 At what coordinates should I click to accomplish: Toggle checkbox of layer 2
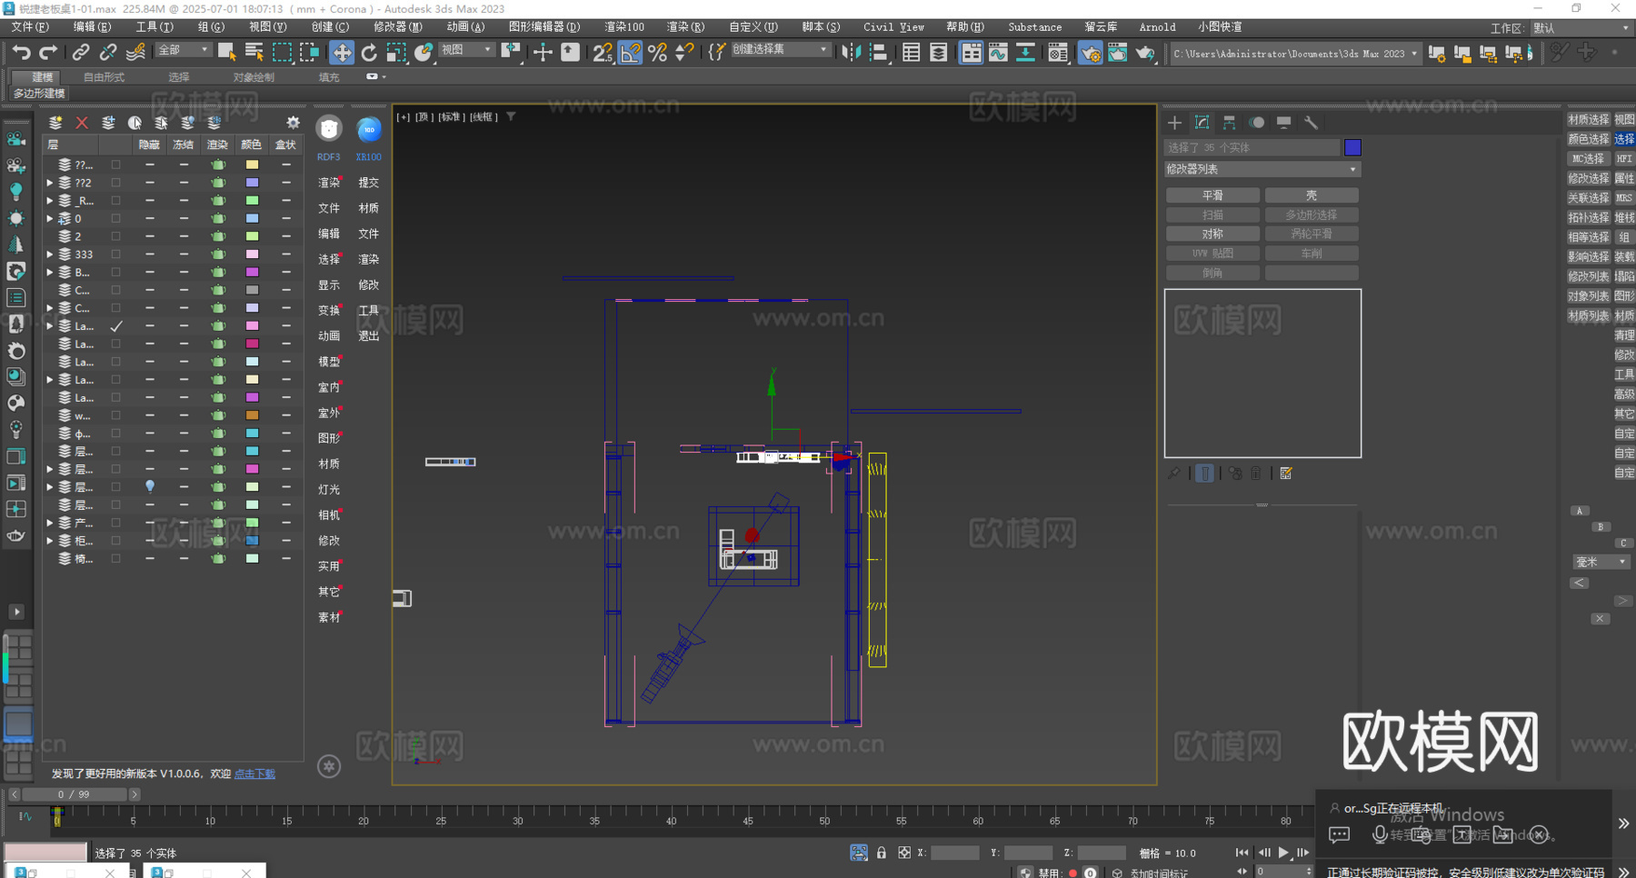point(115,236)
